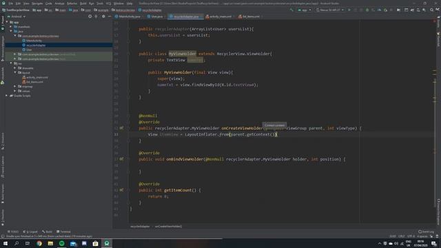The width and height of the screenshot is (441, 248).
Task: Open the Help menu
Action: pyautogui.click(x=130, y=3)
